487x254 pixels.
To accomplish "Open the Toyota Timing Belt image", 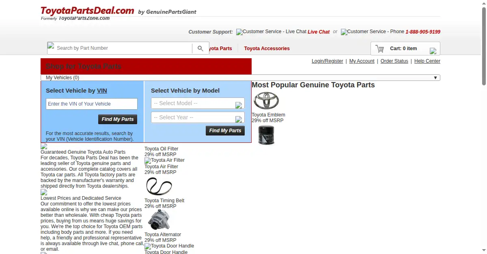I will [159, 186].
